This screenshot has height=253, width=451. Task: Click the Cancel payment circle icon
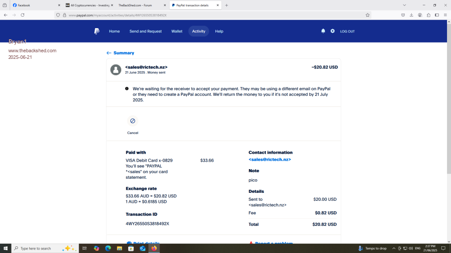133,121
